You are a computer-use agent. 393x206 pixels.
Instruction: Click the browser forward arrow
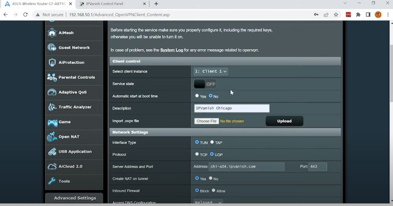click(x=15, y=15)
